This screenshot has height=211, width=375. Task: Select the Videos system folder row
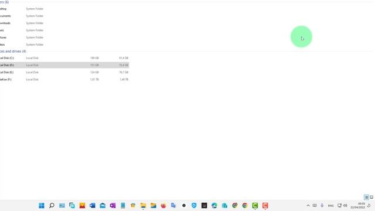point(64,45)
